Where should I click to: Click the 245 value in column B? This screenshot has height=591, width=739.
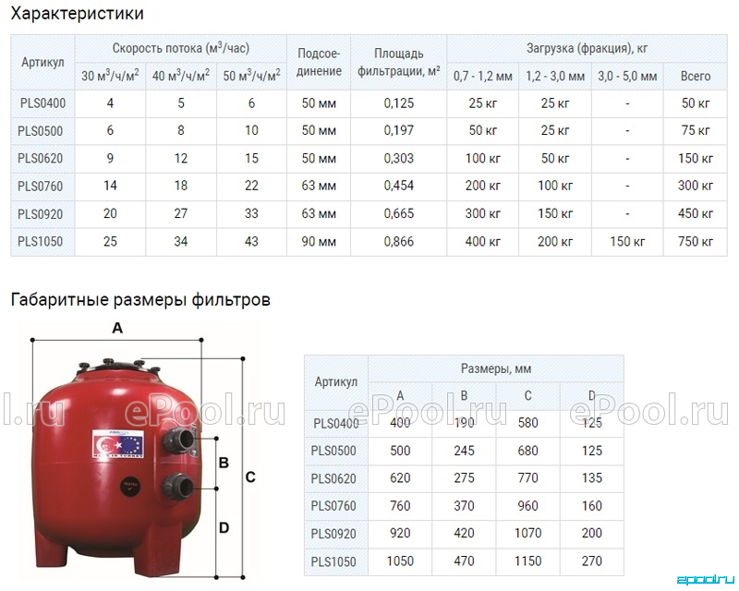click(x=464, y=451)
